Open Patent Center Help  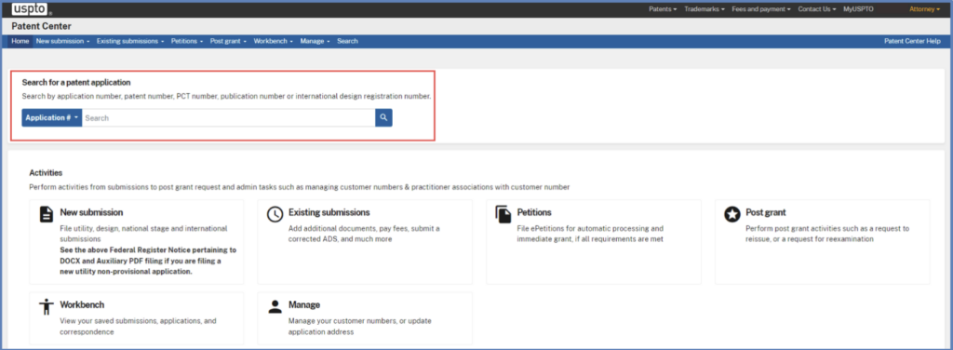tap(912, 41)
